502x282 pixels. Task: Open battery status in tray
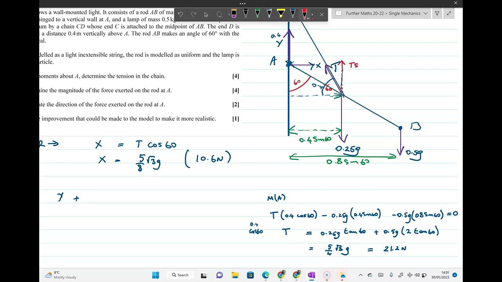[424, 275]
